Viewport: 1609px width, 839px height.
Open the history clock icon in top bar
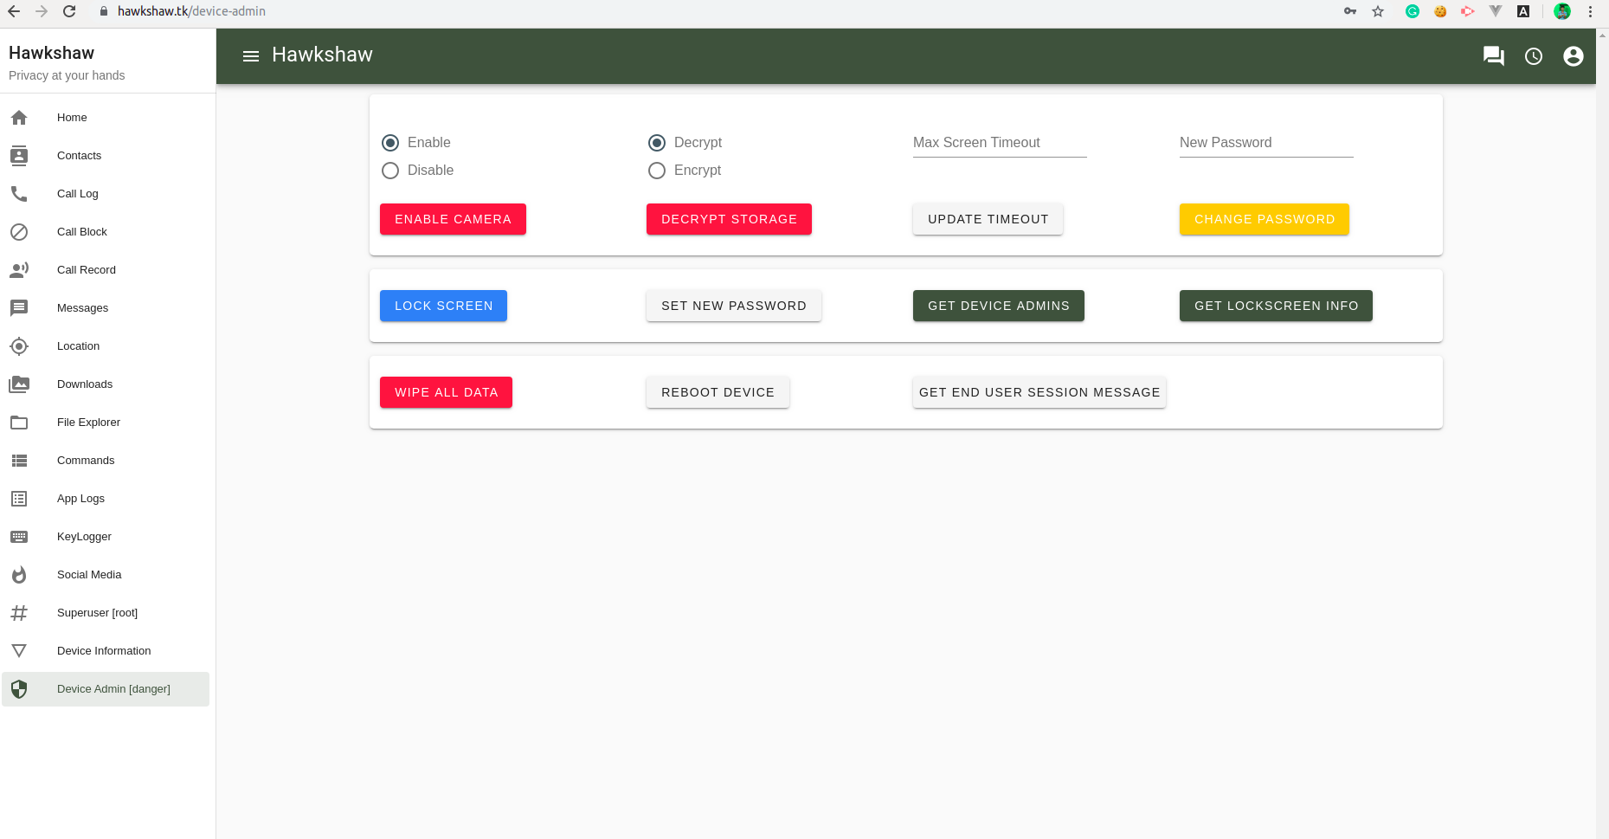point(1534,55)
